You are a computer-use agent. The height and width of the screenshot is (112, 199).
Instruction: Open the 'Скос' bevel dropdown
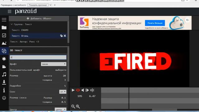pyautogui.click(x=63, y=92)
